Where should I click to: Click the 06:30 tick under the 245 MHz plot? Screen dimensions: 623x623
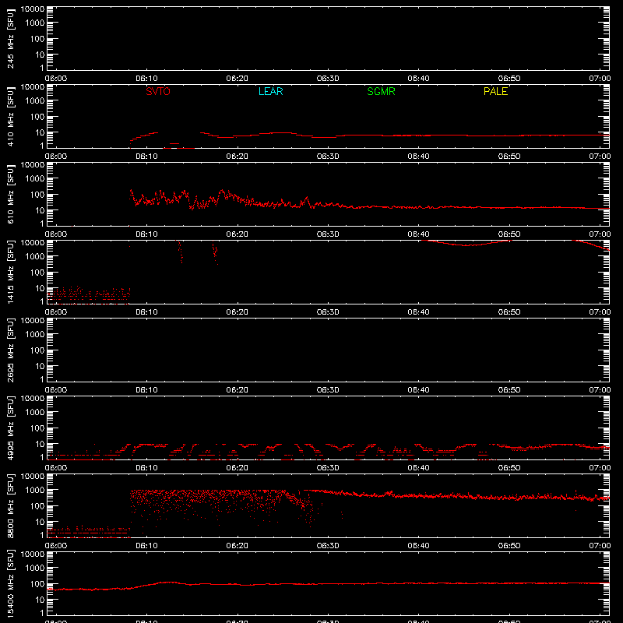(x=328, y=79)
